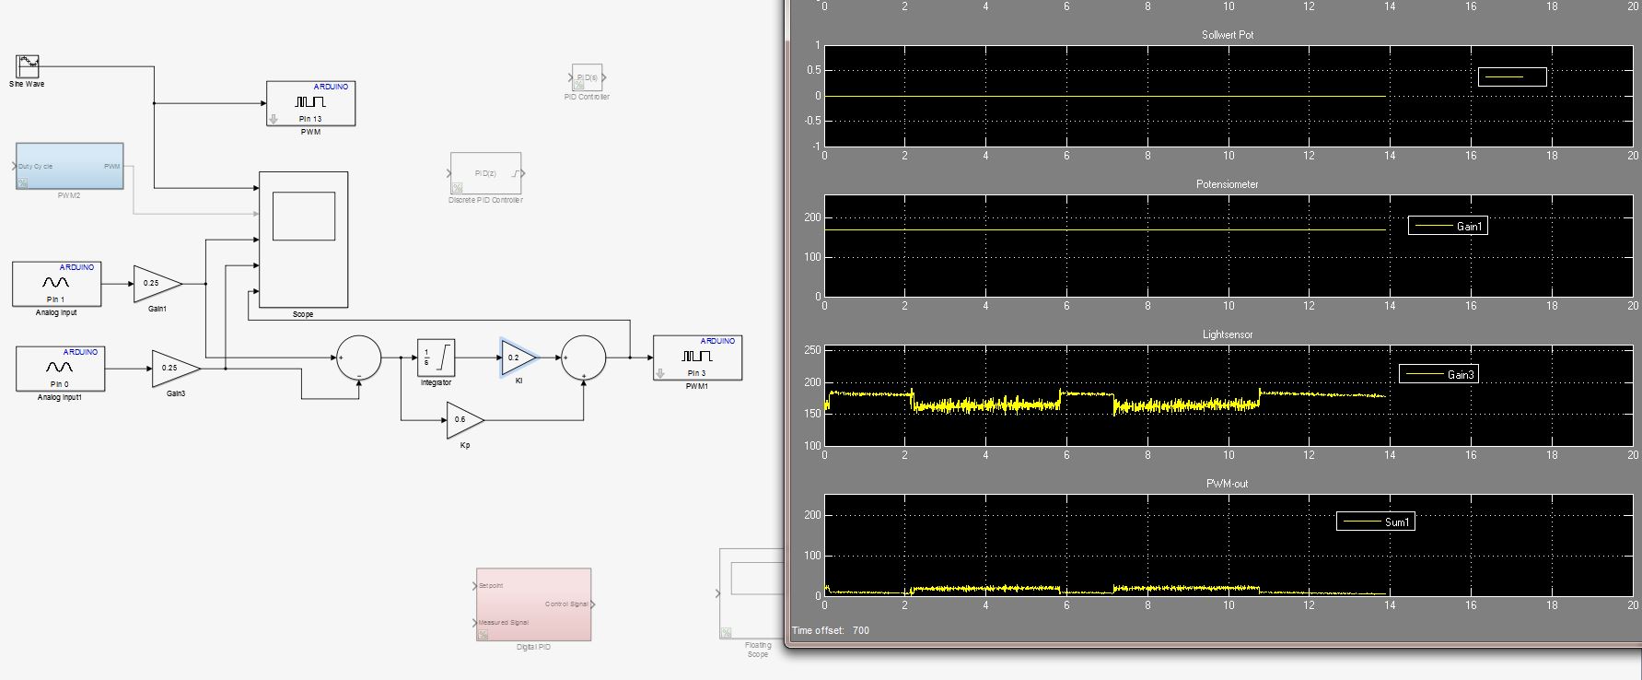The height and width of the screenshot is (680, 1642).
Task: Select the Arduino PWM1 Pin 3 block
Action: click(697, 358)
